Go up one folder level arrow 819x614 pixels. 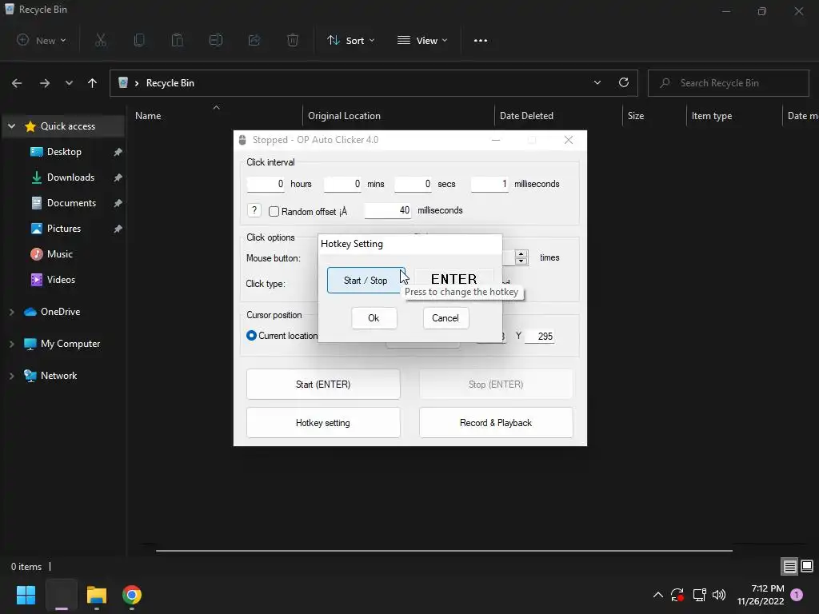(x=93, y=83)
